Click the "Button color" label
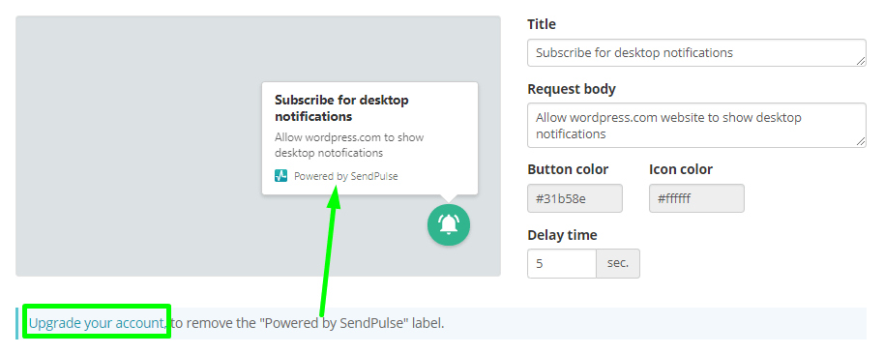 click(x=568, y=169)
